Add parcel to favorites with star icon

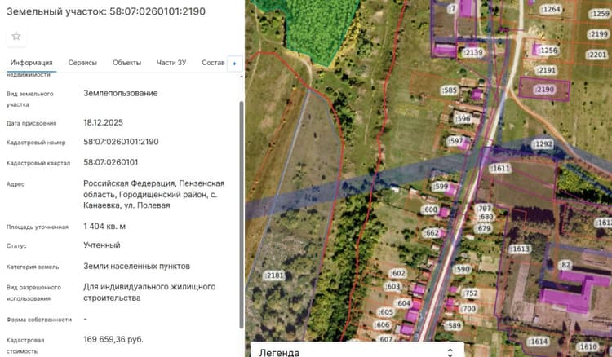[16, 37]
